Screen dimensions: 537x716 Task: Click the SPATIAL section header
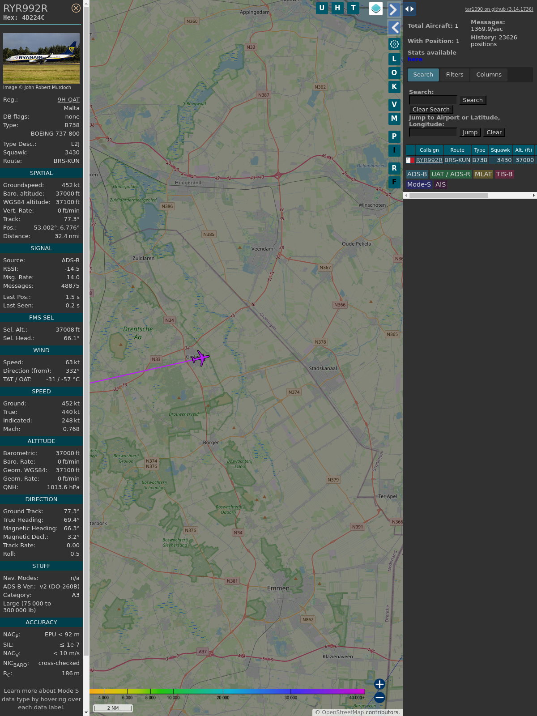pyautogui.click(x=41, y=173)
